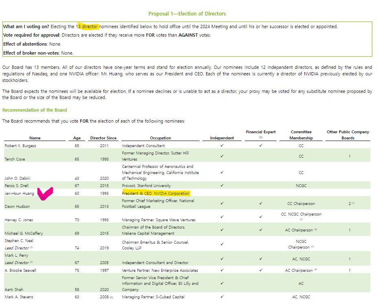
Task: Click 'Managing Partner, S-Cubed Capital' occupation
Action: (x=153, y=297)
